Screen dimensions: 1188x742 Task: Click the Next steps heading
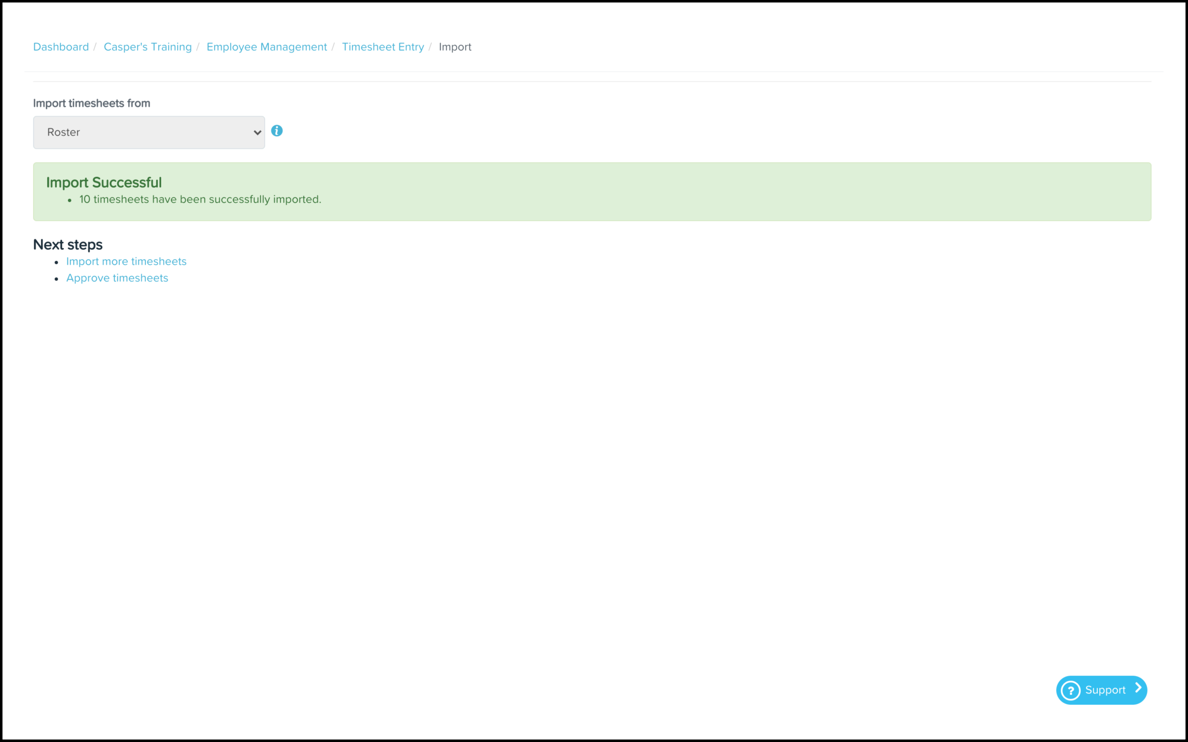(x=68, y=244)
